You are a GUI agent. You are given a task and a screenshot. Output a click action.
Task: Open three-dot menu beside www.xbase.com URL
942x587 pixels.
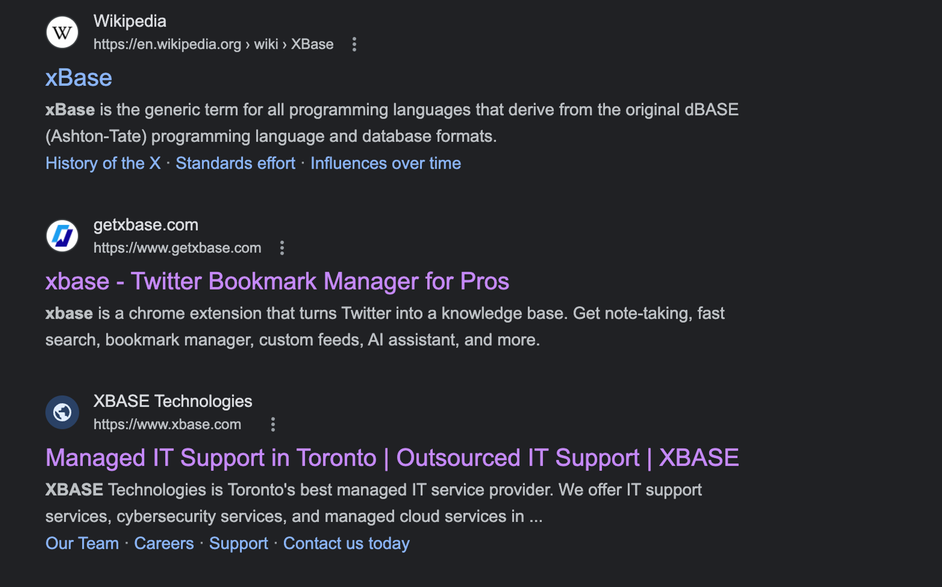point(273,424)
